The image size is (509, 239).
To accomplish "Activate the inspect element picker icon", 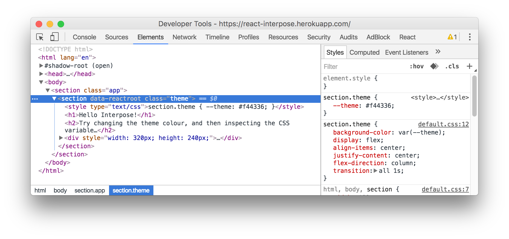I will pos(40,37).
